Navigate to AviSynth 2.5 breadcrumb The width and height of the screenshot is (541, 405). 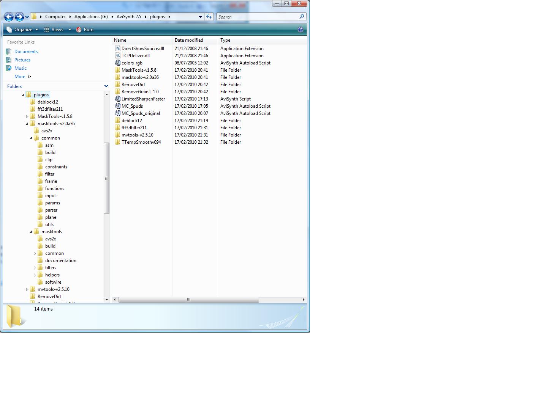tap(129, 17)
